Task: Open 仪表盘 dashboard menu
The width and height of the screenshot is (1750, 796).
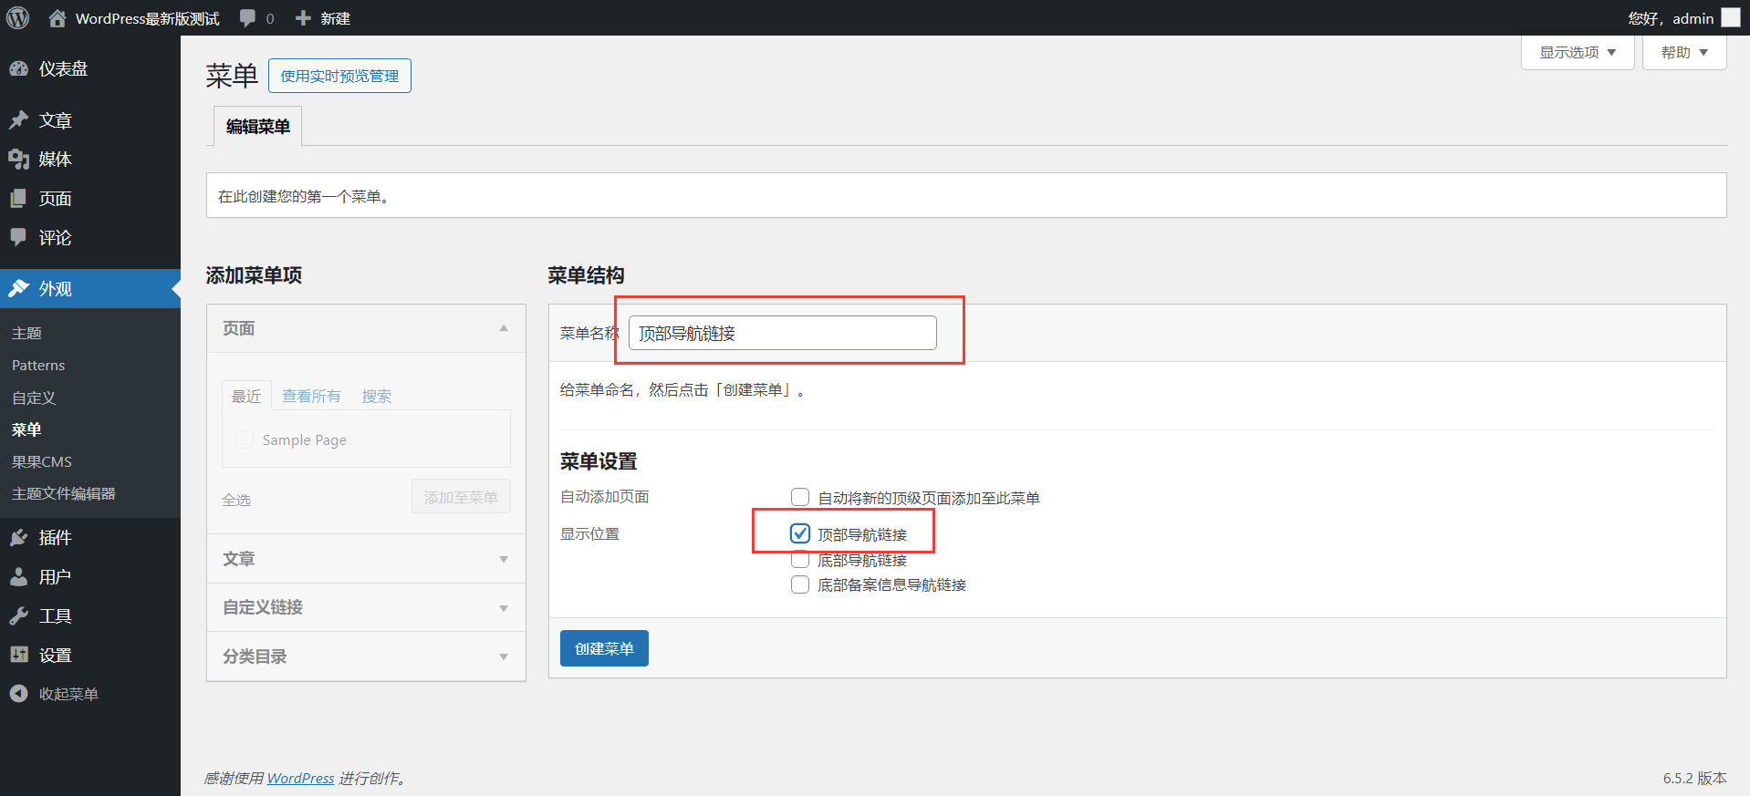Action: [x=90, y=68]
